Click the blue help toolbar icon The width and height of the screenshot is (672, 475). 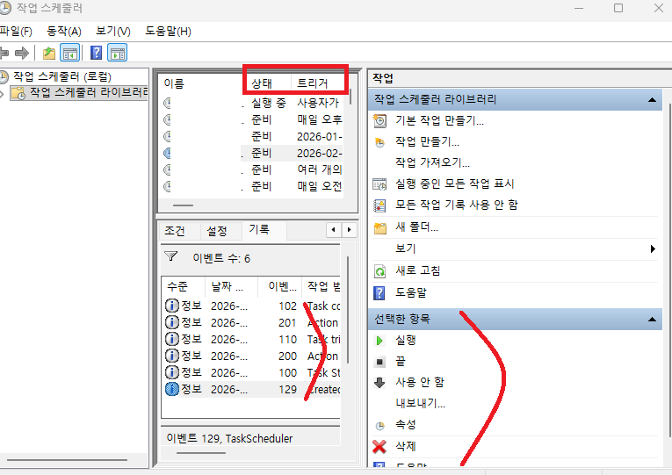[97, 54]
